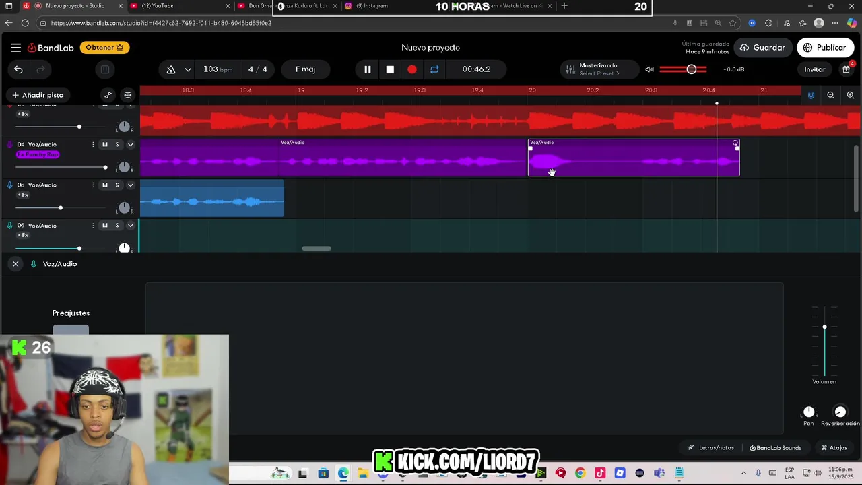Click the Guardar save button
Viewport: 862px width, 485px height.
(x=762, y=48)
